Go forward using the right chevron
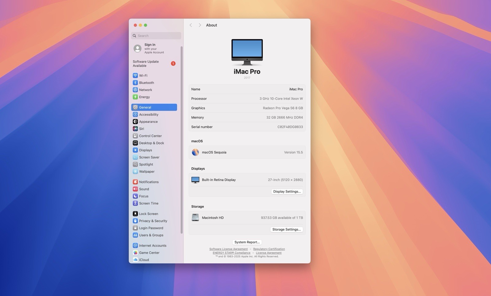The height and width of the screenshot is (296, 491). 200,25
